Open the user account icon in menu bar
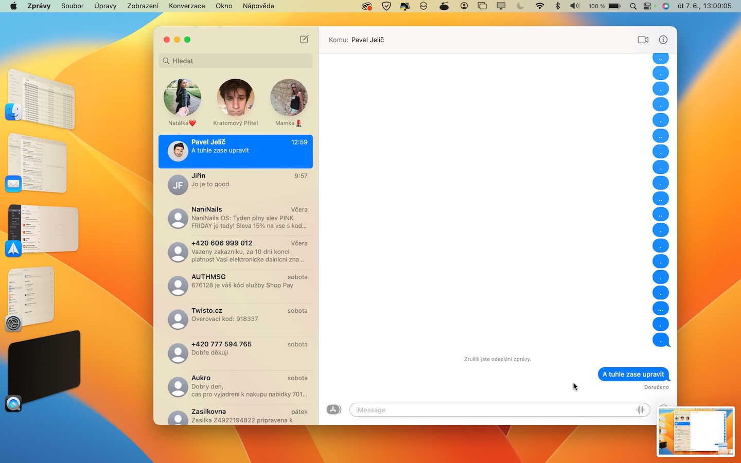 [x=464, y=6]
